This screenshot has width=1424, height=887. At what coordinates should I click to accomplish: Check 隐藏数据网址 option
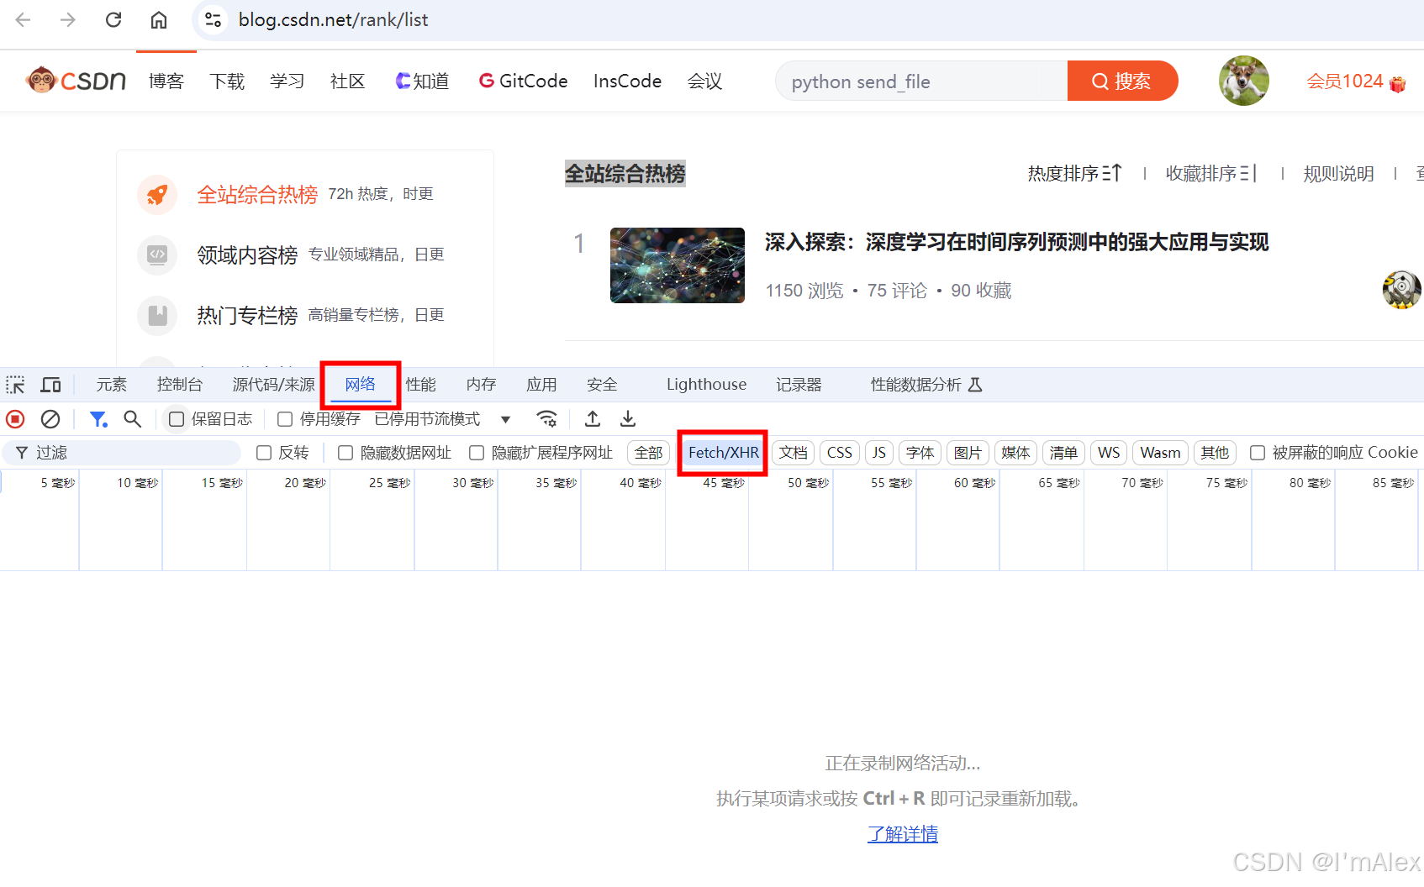[345, 453]
